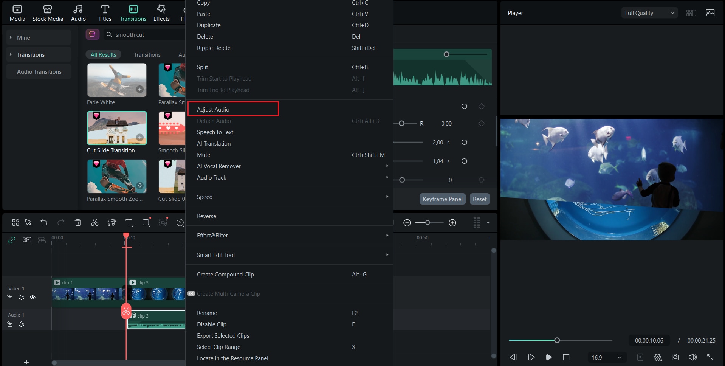Toggle visibility of the Video 1 track
Viewport: 725px width, 366px height.
[x=33, y=297]
